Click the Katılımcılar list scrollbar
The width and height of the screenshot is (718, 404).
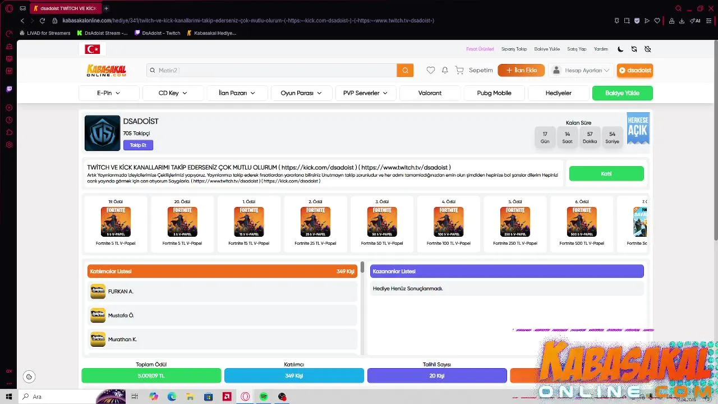pos(362,267)
